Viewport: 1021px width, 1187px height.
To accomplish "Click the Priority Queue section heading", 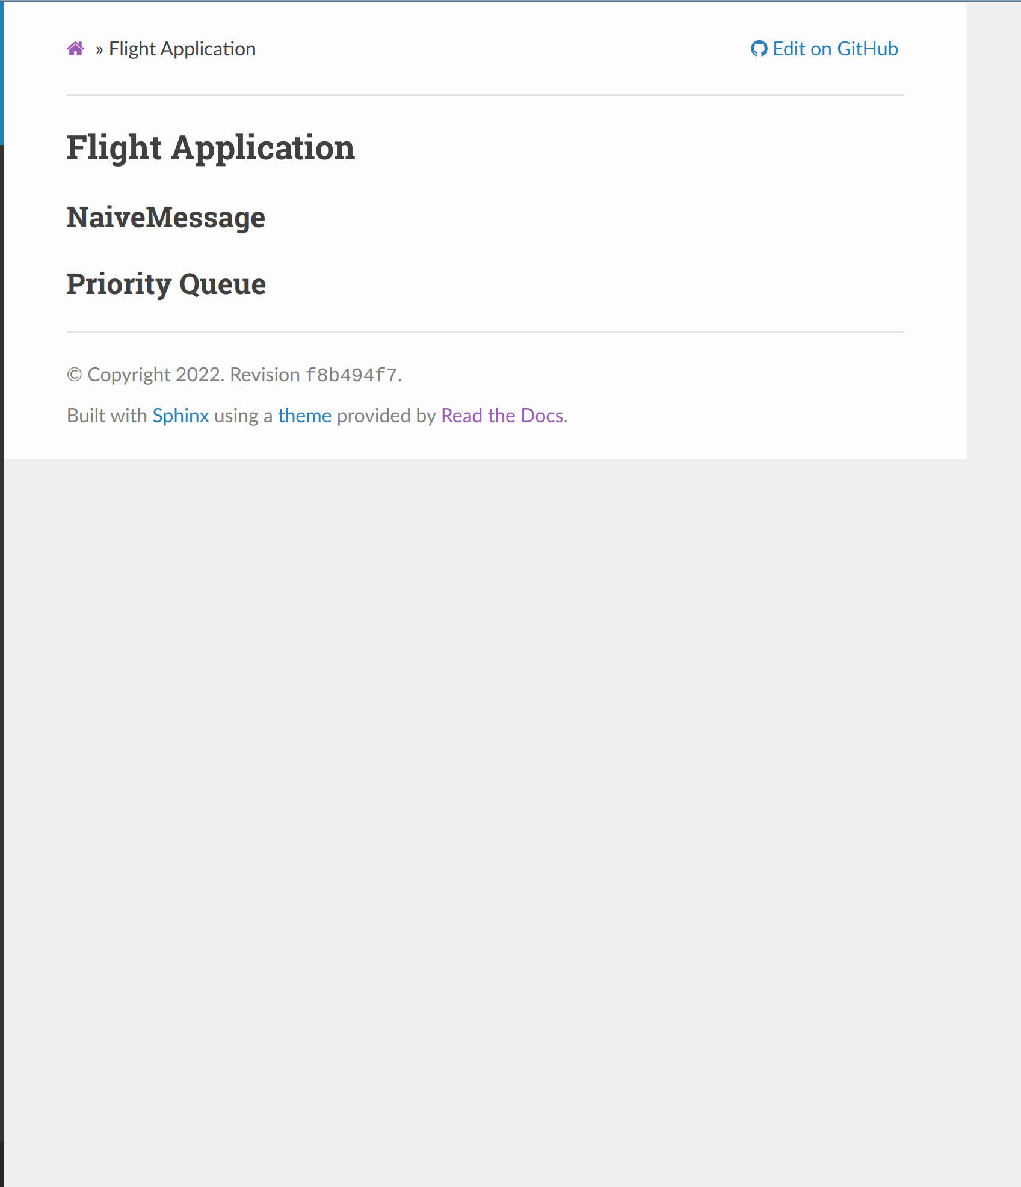I will click(x=165, y=284).
